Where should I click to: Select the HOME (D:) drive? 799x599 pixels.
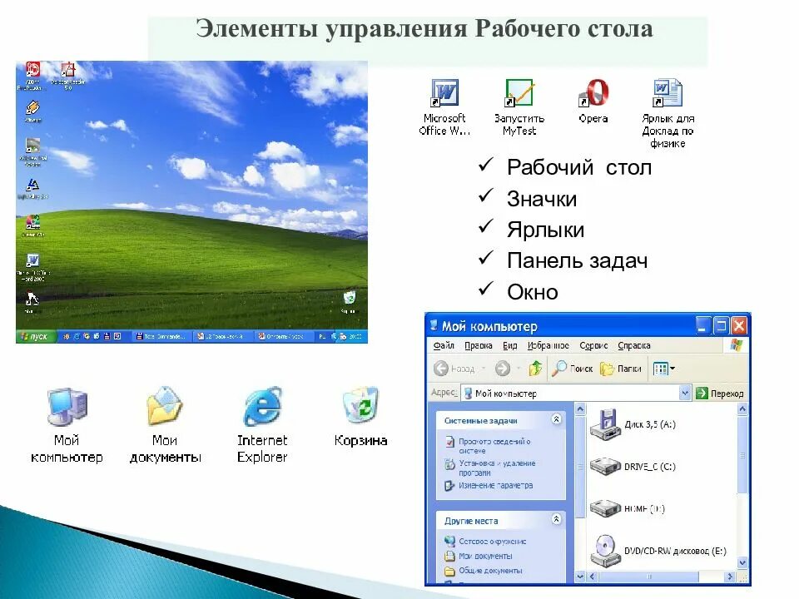click(x=628, y=508)
